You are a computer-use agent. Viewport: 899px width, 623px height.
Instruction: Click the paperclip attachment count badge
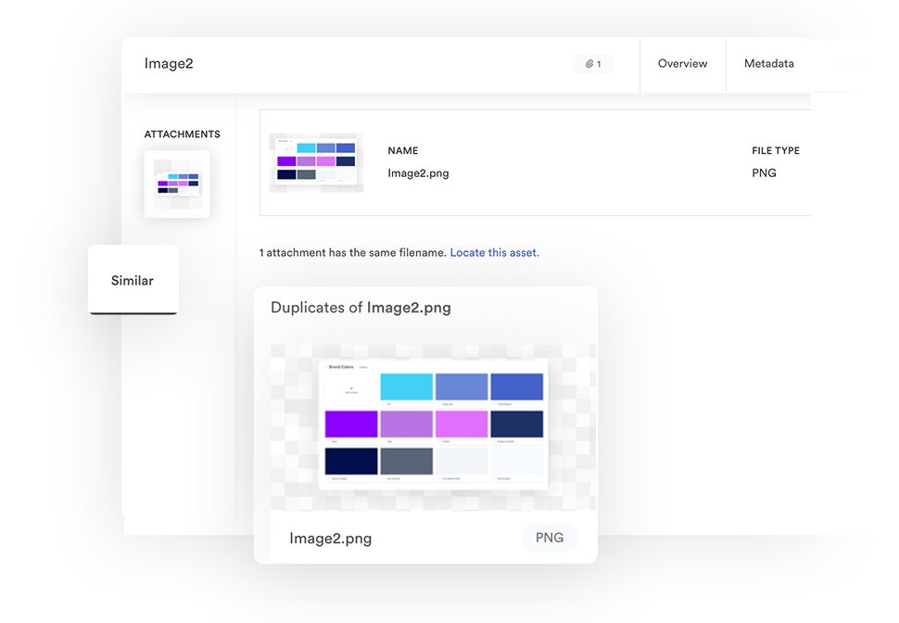pos(593,64)
